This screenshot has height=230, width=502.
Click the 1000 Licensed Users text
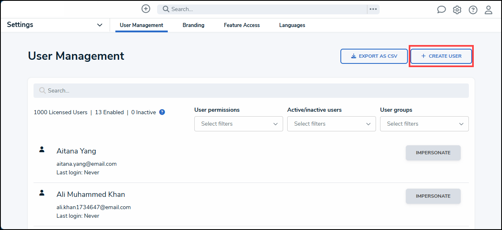(61, 112)
